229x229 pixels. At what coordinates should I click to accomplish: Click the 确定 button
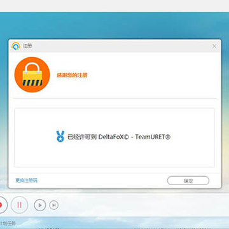coord(188,181)
